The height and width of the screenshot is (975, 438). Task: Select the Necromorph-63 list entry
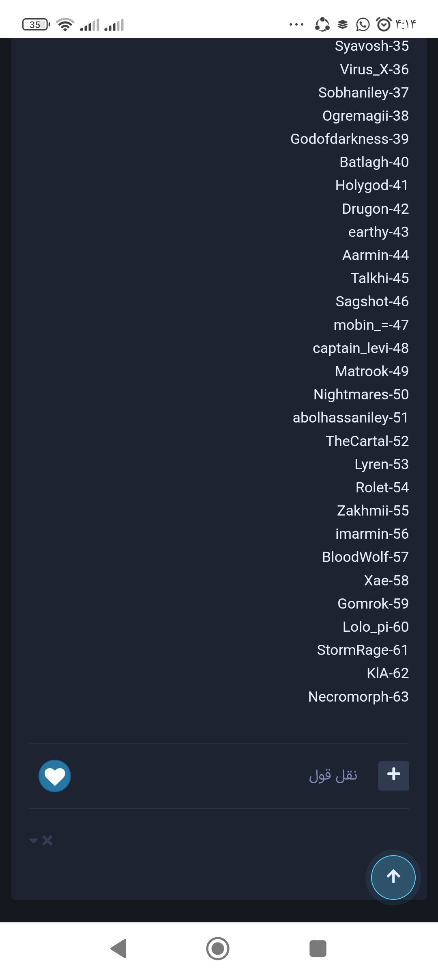(359, 697)
